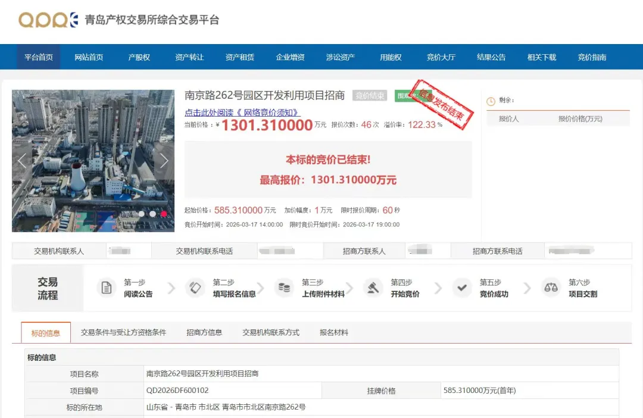Viewport: 643px width, 418px height.
Task: Go to 用能权 section
Action: [391, 57]
